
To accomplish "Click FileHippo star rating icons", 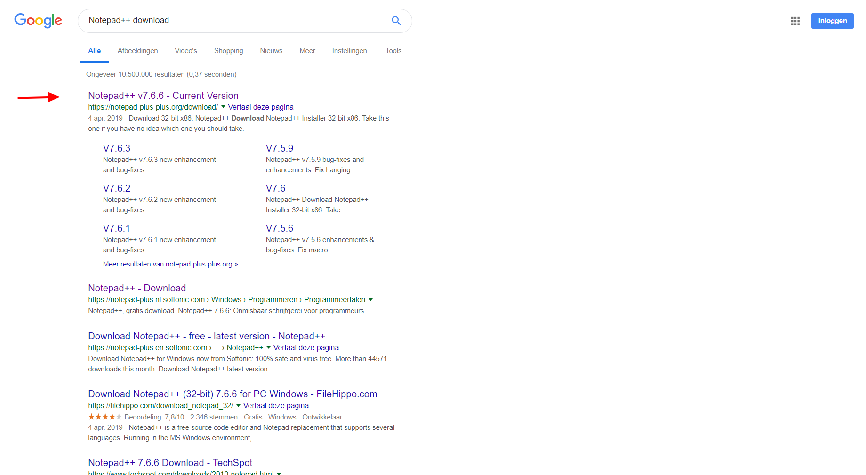I will coord(105,417).
